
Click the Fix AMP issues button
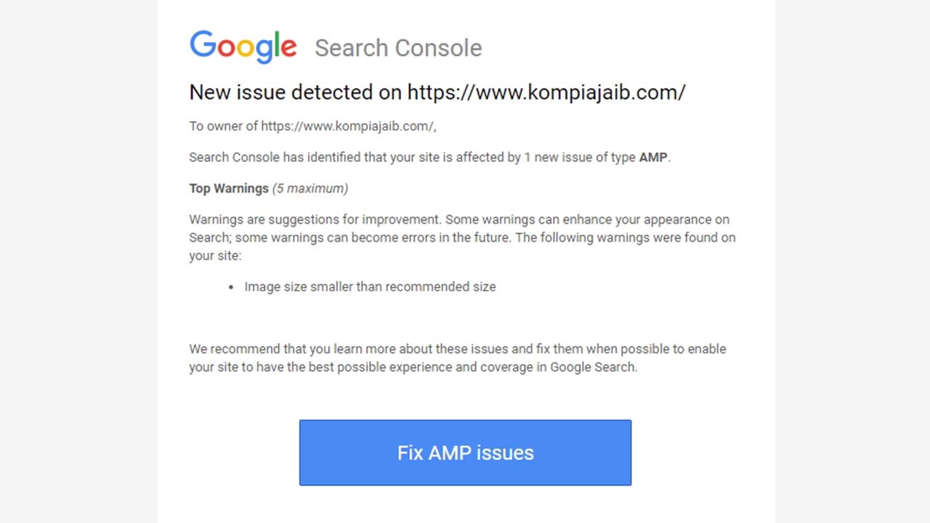[x=465, y=453]
